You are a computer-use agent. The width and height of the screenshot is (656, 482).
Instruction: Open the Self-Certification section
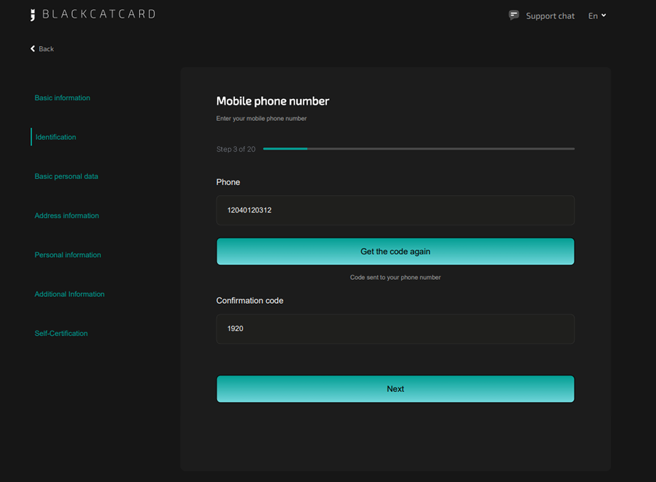[x=61, y=334]
